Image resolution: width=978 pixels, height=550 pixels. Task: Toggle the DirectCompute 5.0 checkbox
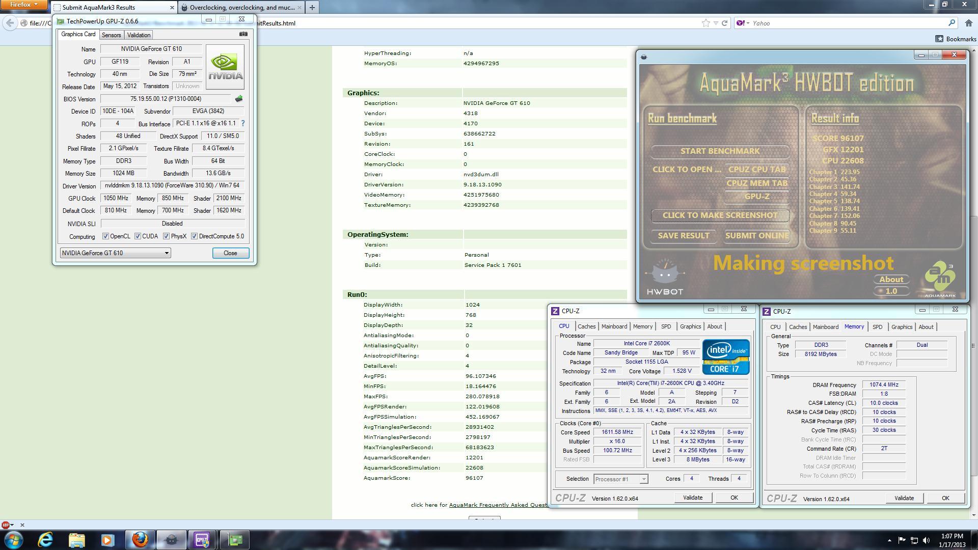point(194,236)
